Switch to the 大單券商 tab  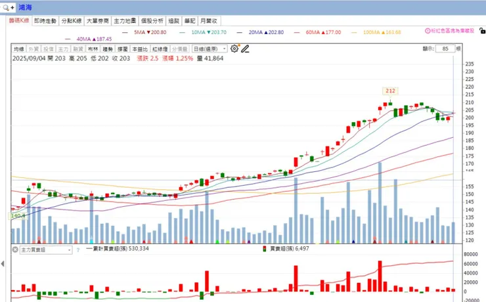pos(98,21)
